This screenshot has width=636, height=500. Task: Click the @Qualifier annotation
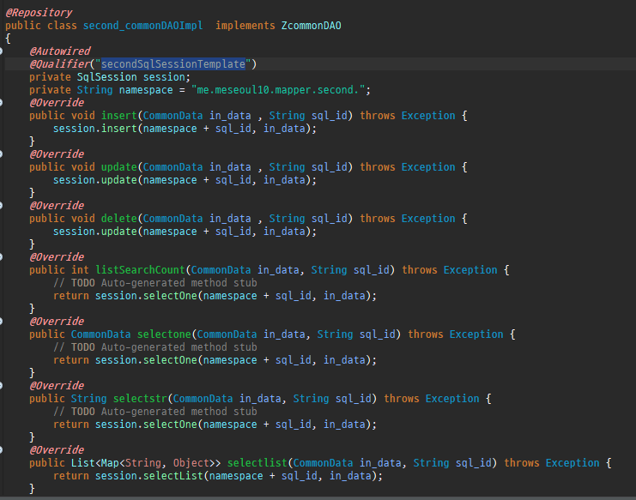click(x=60, y=64)
